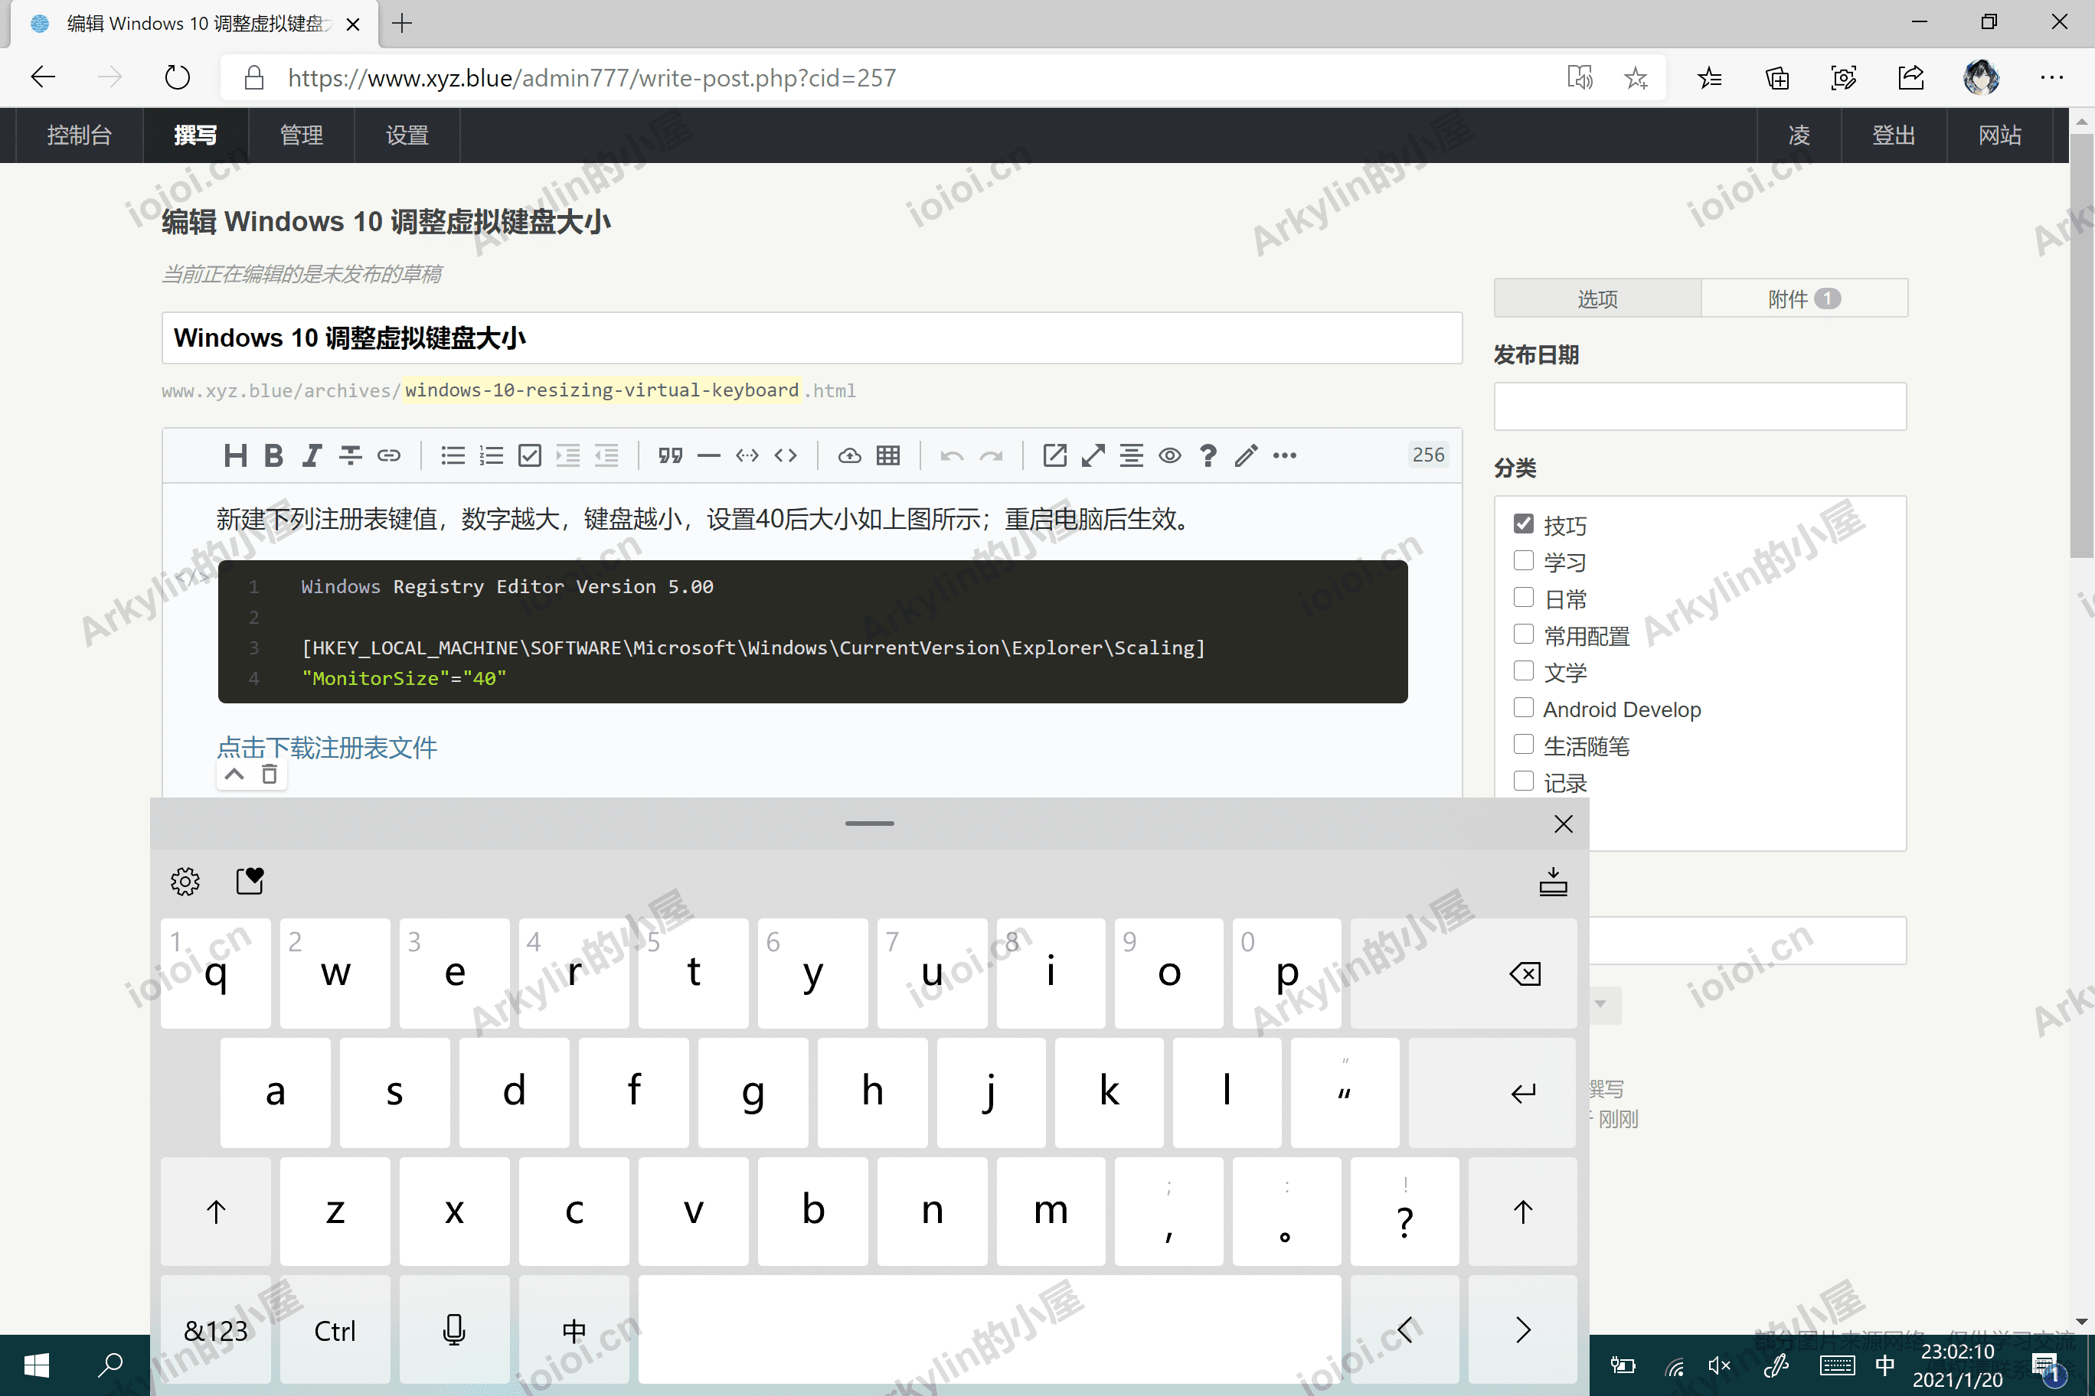The height and width of the screenshot is (1396, 2095).
Task: Open the 设置 menu
Action: tap(407, 135)
